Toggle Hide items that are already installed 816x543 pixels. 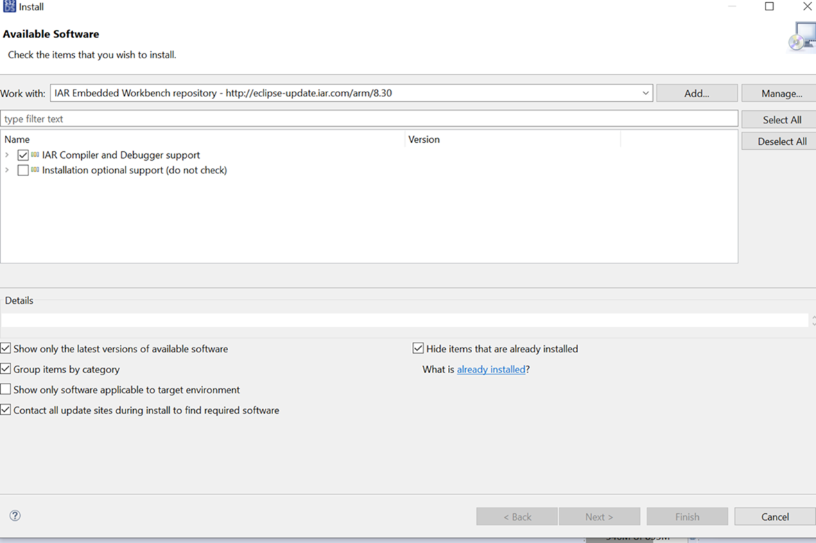(418, 348)
